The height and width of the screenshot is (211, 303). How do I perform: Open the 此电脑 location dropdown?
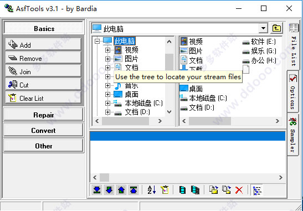pos(263,28)
